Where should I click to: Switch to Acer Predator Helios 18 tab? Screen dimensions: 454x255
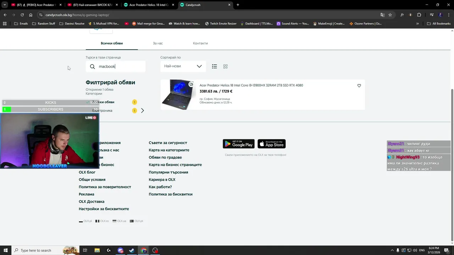click(149, 5)
